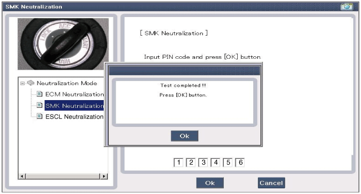This screenshot has height=194, width=361.
Task: Click PIN digit box 1
Action: [178, 163]
